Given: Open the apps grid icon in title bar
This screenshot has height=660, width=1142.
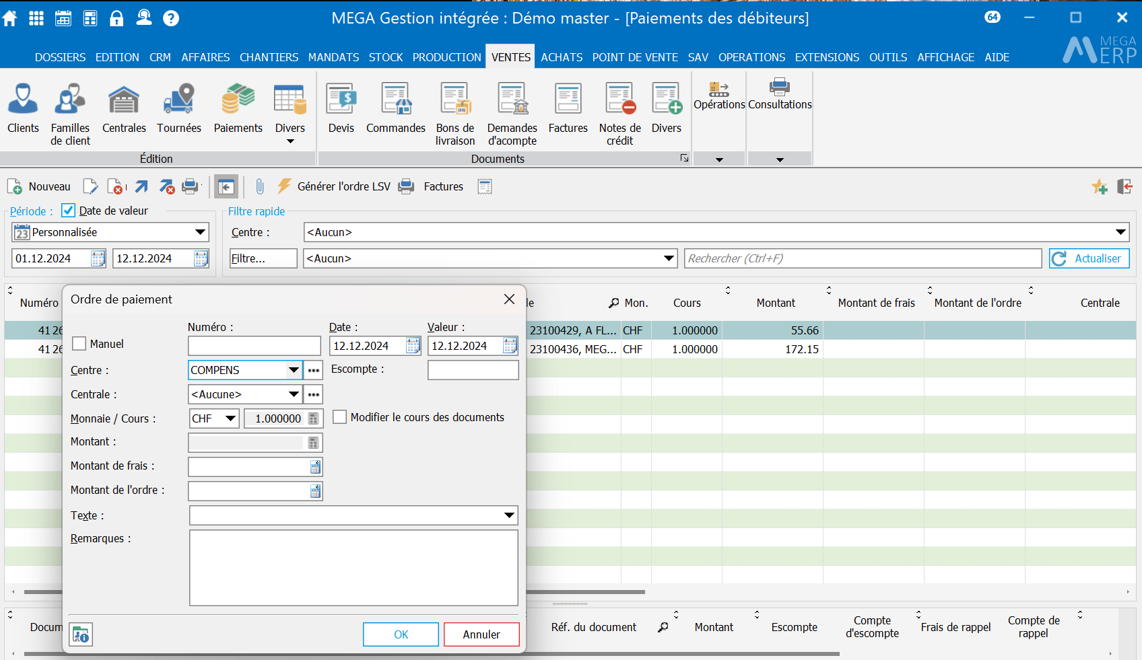Looking at the screenshot, I should coord(36,18).
